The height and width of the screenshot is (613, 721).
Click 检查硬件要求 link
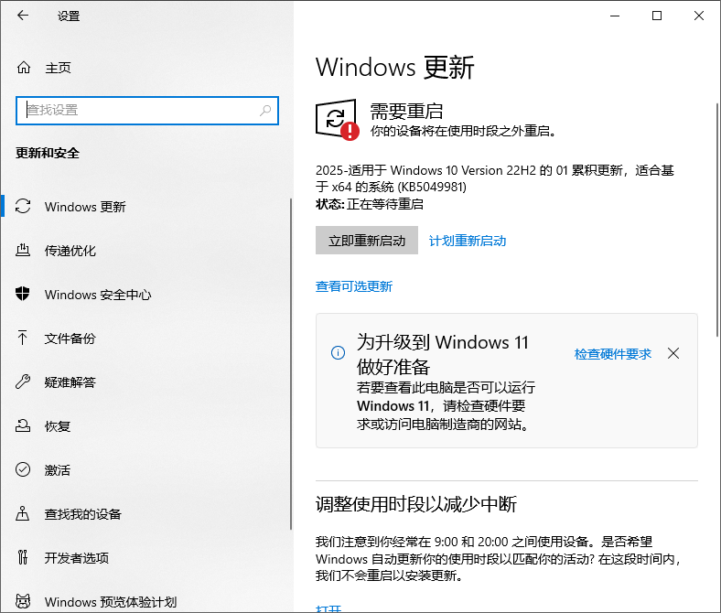pyautogui.click(x=612, y=354)
